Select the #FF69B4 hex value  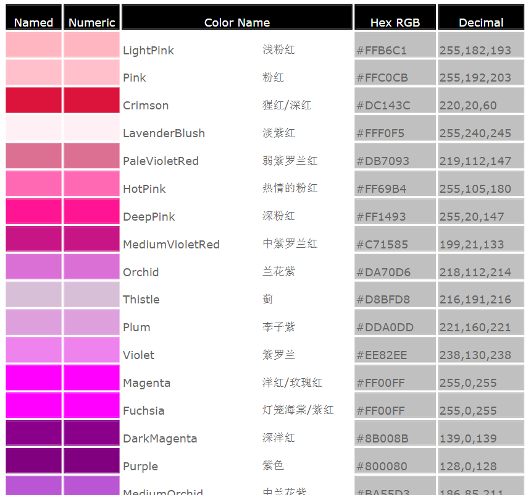click(382, 189)
